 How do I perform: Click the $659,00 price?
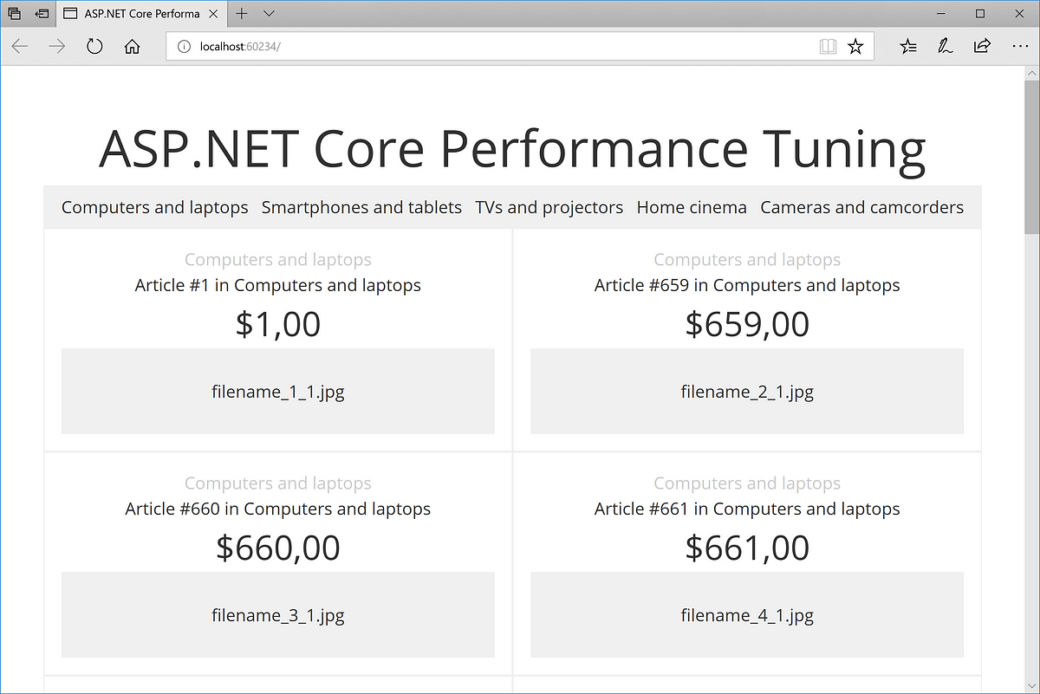(747, 325)
